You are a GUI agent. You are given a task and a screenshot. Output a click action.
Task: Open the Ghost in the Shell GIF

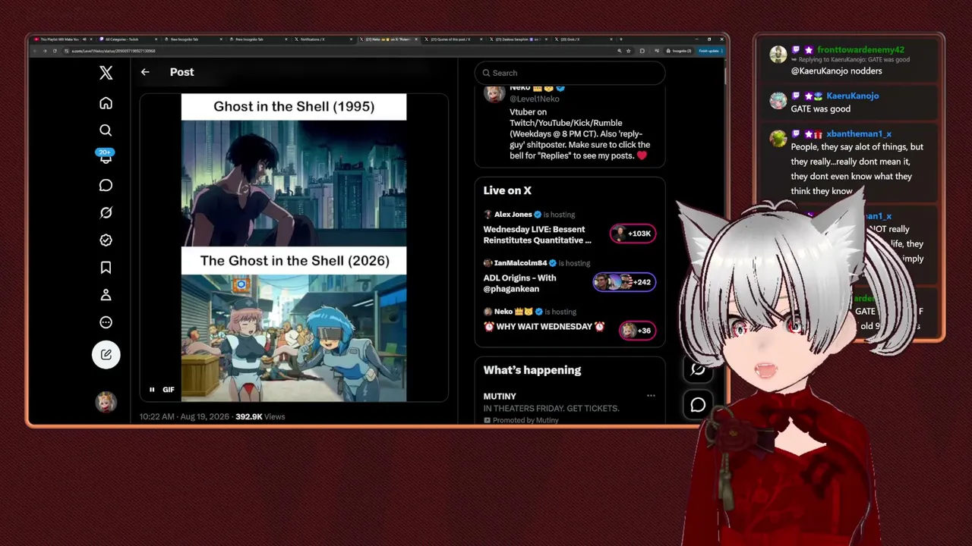click(x=294, y=247)
